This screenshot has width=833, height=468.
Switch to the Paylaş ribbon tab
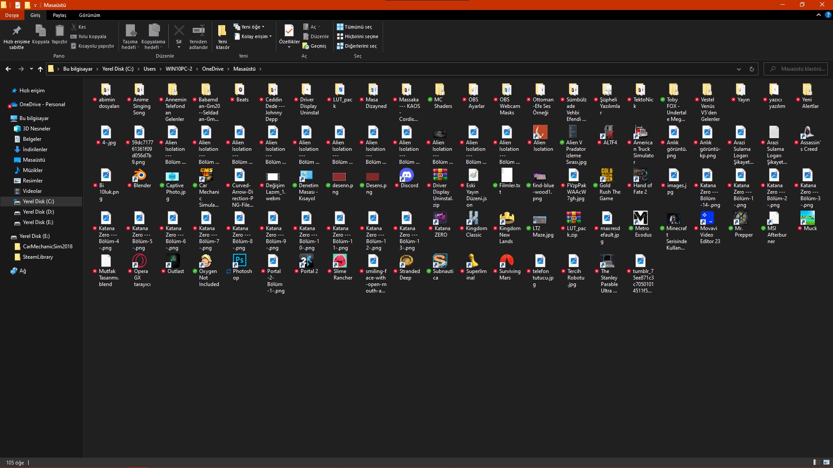(59, 15)
